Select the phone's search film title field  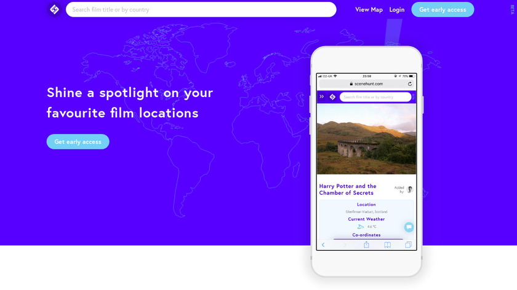pos(375,97)
